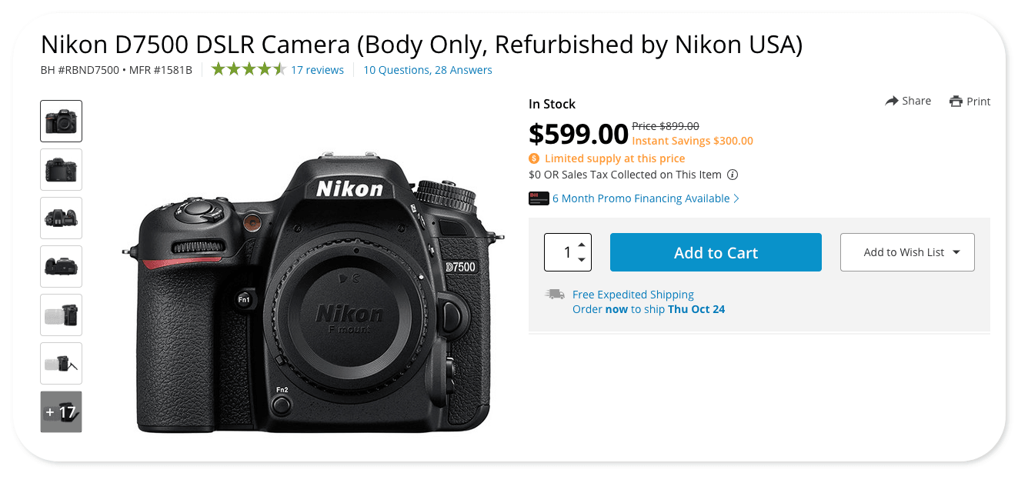The height and width of the screenshot is (483, 1028).
Task: Click the Print printer icon
Action: [956, 102]
